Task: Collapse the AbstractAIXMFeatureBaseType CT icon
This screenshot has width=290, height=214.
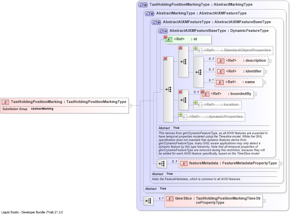Action: [x=163, y=31]
